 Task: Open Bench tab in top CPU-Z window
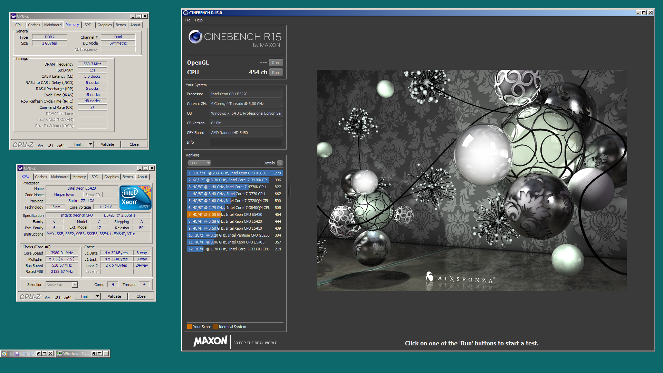[x=121, y=25]
